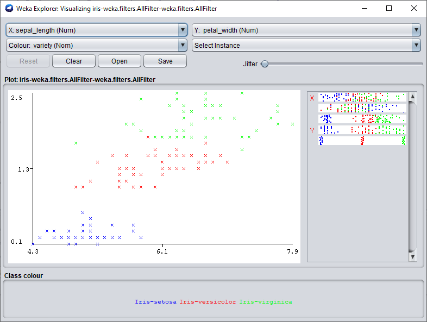Click the Save button
The image size is (427, 322).
[x=165, y=61]
